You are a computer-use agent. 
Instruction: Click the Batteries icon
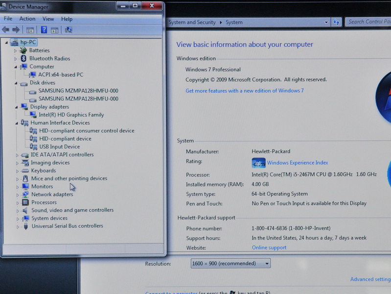23,50
